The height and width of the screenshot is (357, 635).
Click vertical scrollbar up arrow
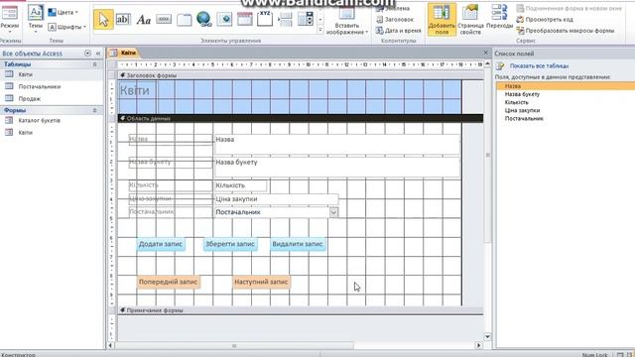click(x=487, y=63)
